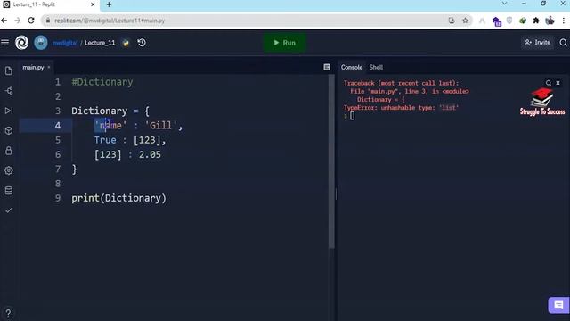Click the True key on line 5
The image size is (570, 321).
click(x=105, y=140)
